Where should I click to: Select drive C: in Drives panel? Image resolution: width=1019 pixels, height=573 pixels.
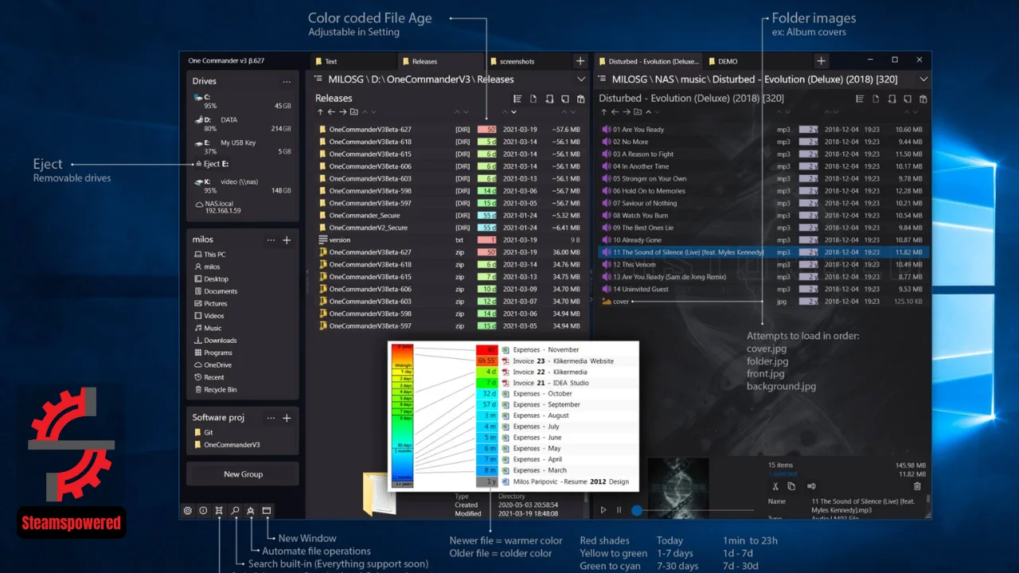pos(243,101)
